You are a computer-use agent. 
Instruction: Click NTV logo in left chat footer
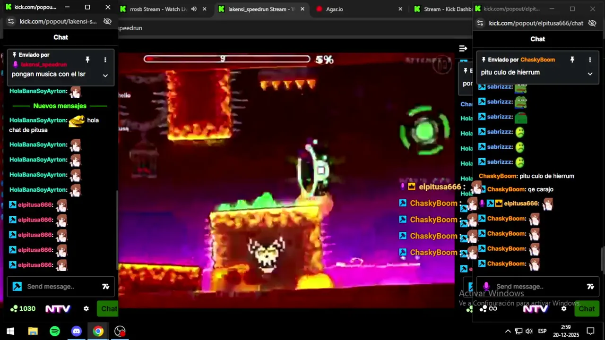[x=58, y=308]
